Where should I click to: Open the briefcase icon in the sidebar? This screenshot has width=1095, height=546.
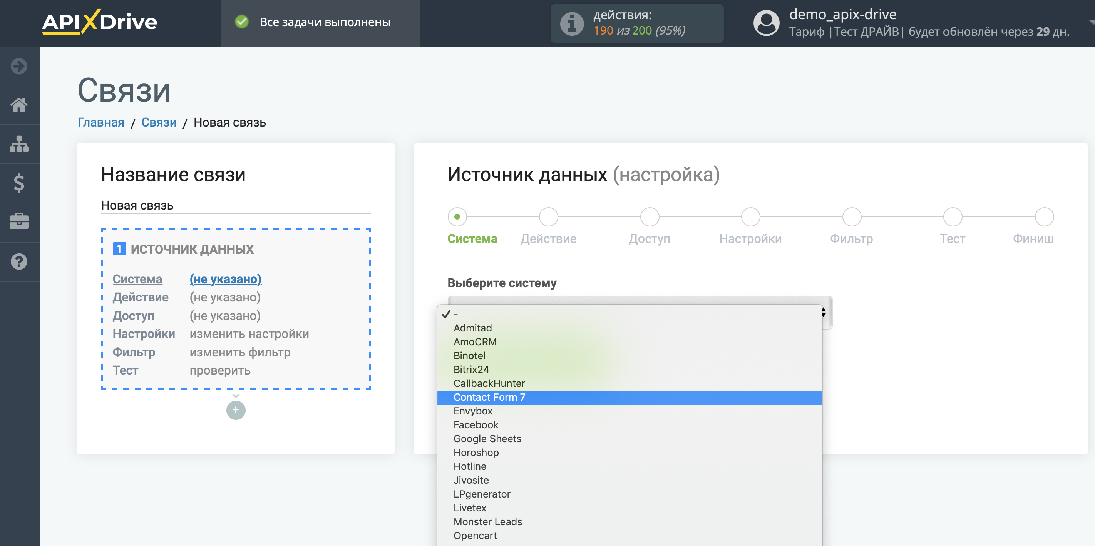(19, 221)
